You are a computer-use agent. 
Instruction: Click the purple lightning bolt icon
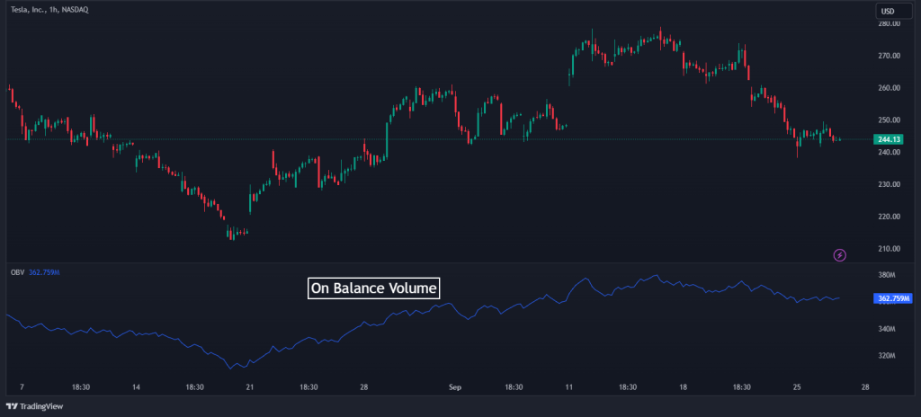(840, 255)
